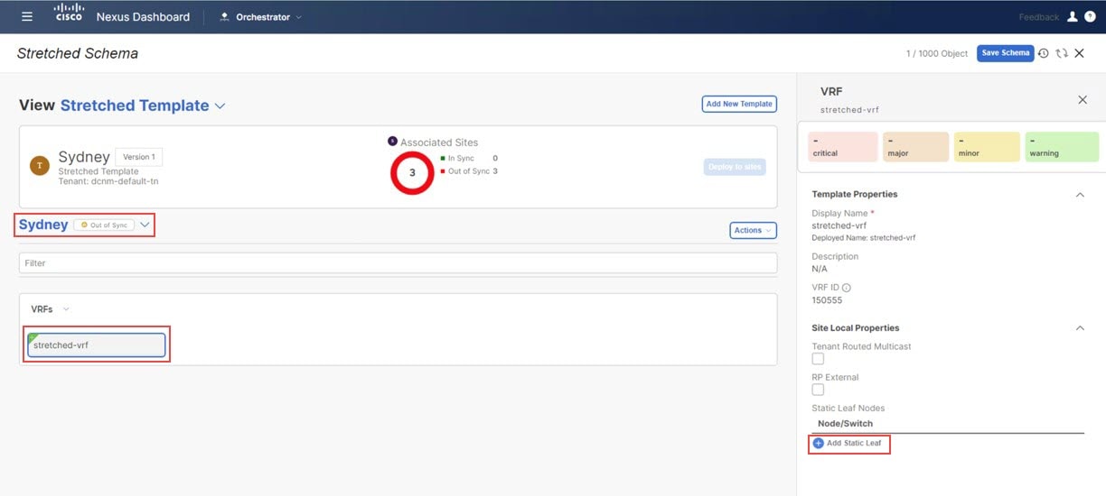This screenshot has width=1106, height=496.
Task: Collapse Template Properties section
Action: coord(1080,194)
